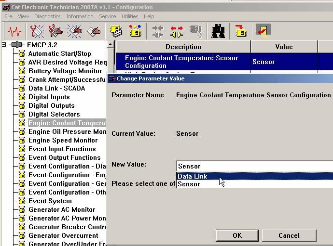Click the Battery Voltage Monitor group icon
This screenshot has height=246, width=333.
click(x=22, y=71)
